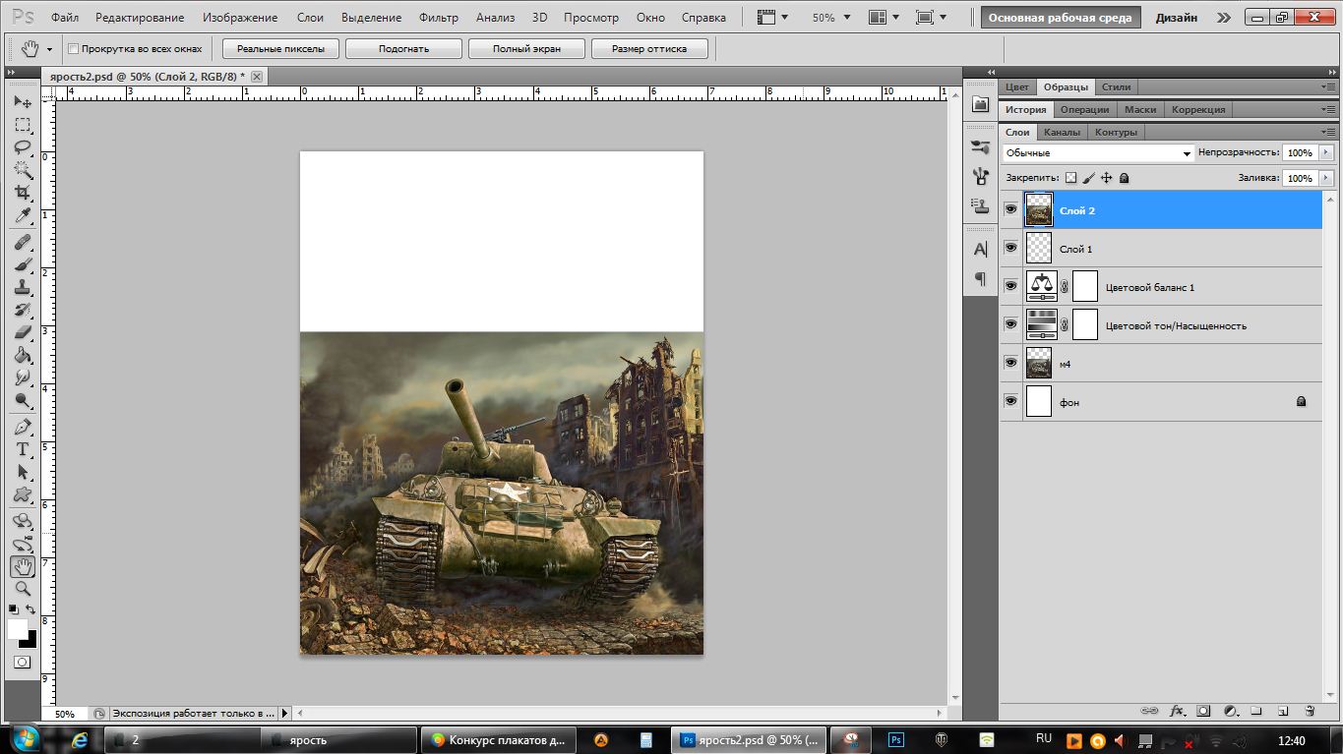Viewport: 1343px width, 754px height.
Task: Add a layer style with fx button
Action: pyautogui.click(x=1177, y=710)
